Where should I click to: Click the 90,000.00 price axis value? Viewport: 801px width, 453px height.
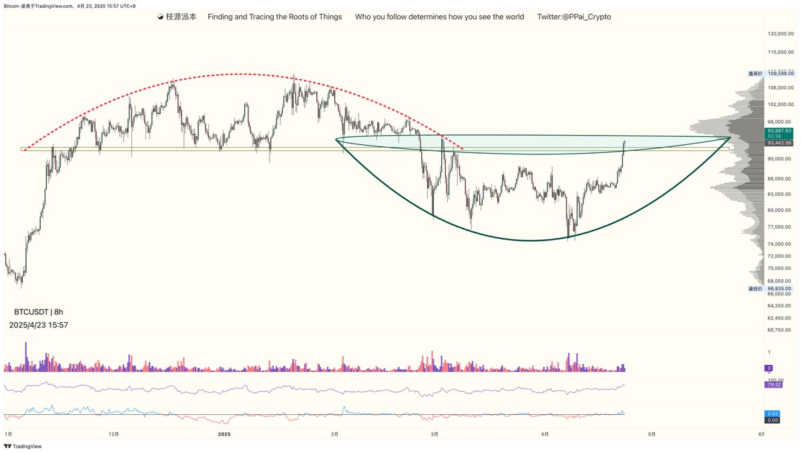[x=780, y=159]
